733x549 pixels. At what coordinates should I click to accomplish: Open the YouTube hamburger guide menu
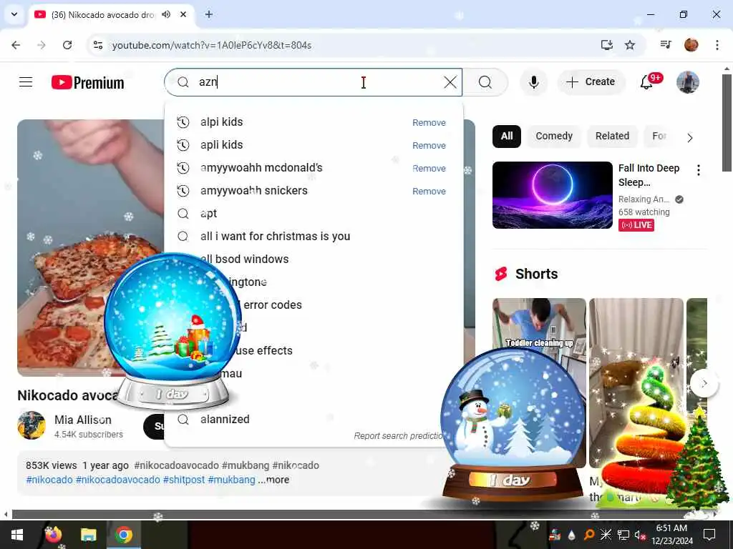click(26, 82)
